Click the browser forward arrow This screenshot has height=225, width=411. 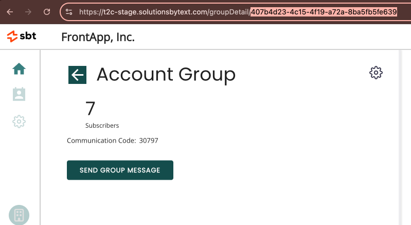click(x=28, y=12)
